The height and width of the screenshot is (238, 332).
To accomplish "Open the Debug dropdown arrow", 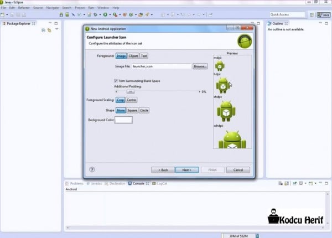I will pos(100,14).
